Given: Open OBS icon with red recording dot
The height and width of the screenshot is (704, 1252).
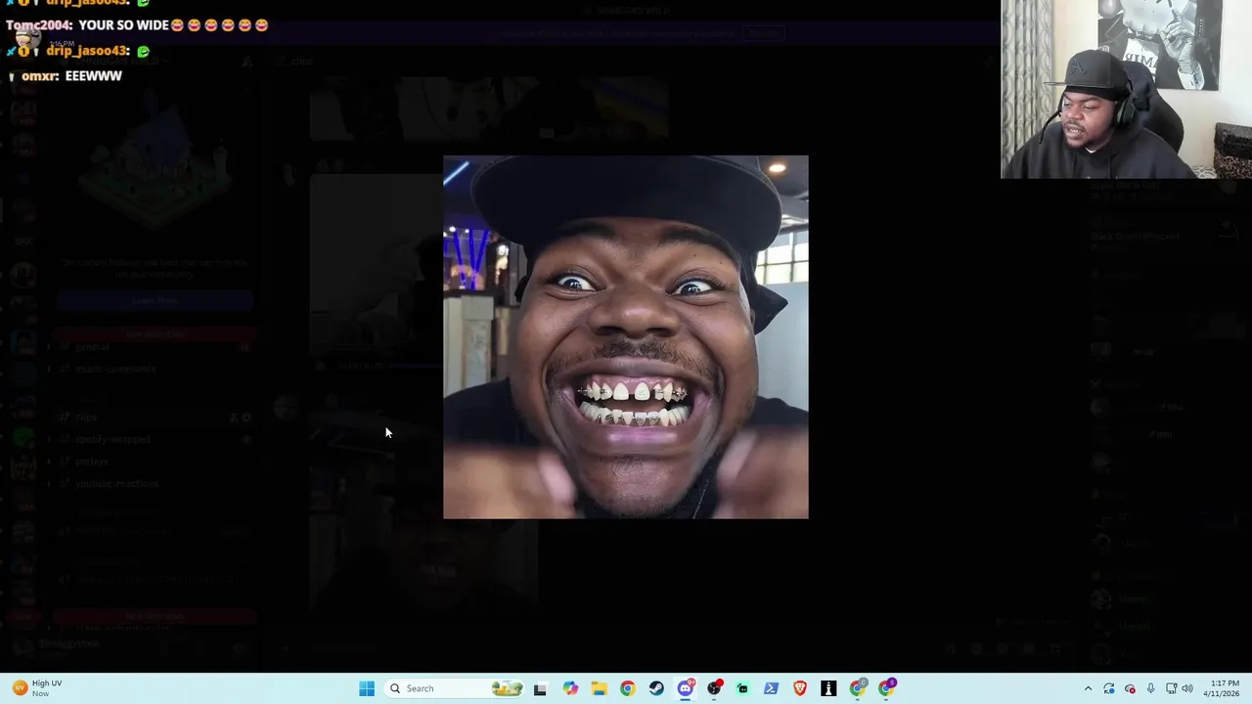Looking at the screenshot, I should coord(715,688).
